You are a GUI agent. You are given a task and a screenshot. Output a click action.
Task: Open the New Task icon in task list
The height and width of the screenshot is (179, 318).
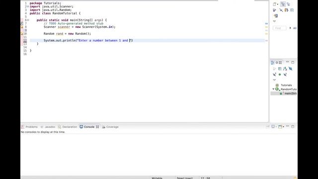point(275,4)
